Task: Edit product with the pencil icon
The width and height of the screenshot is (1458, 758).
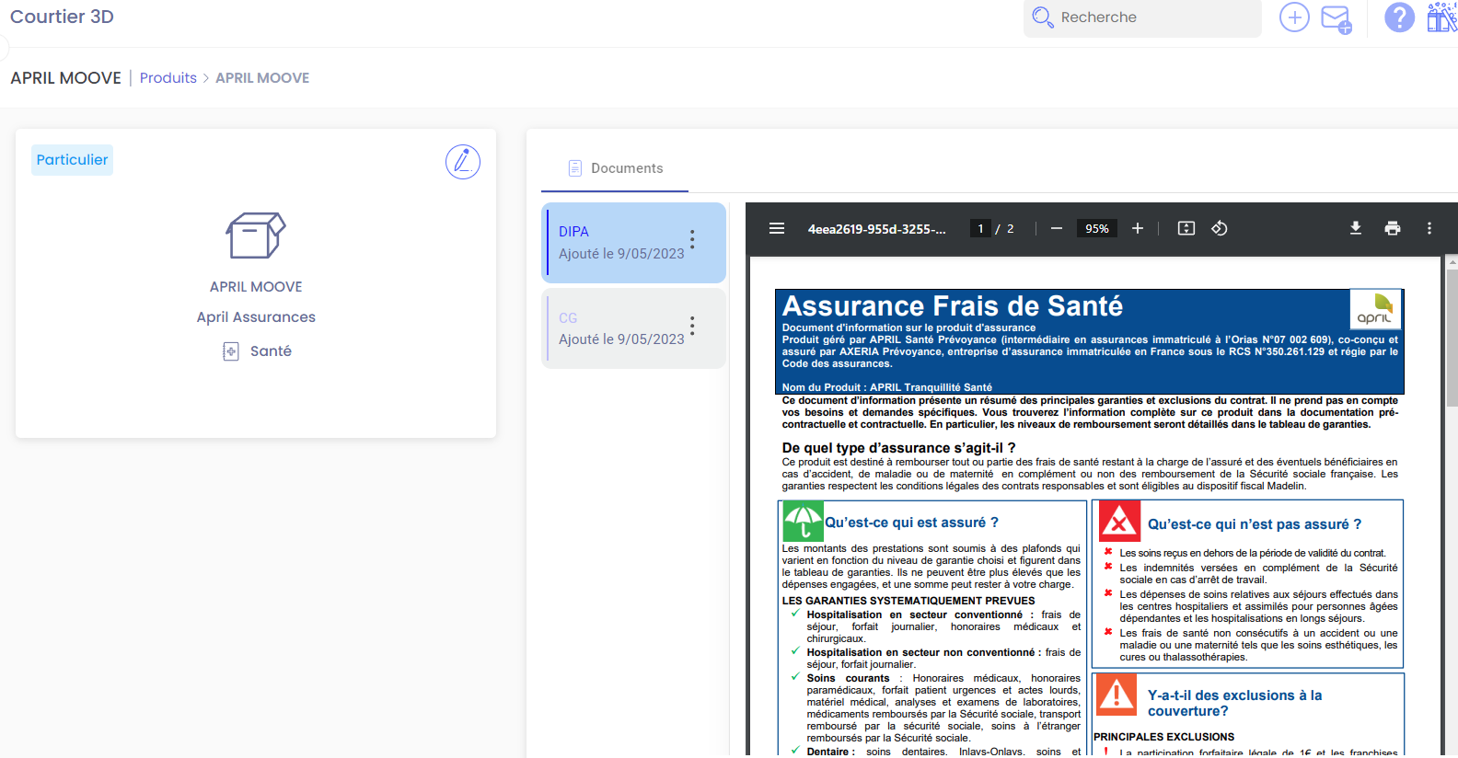Action: [463, 162]
